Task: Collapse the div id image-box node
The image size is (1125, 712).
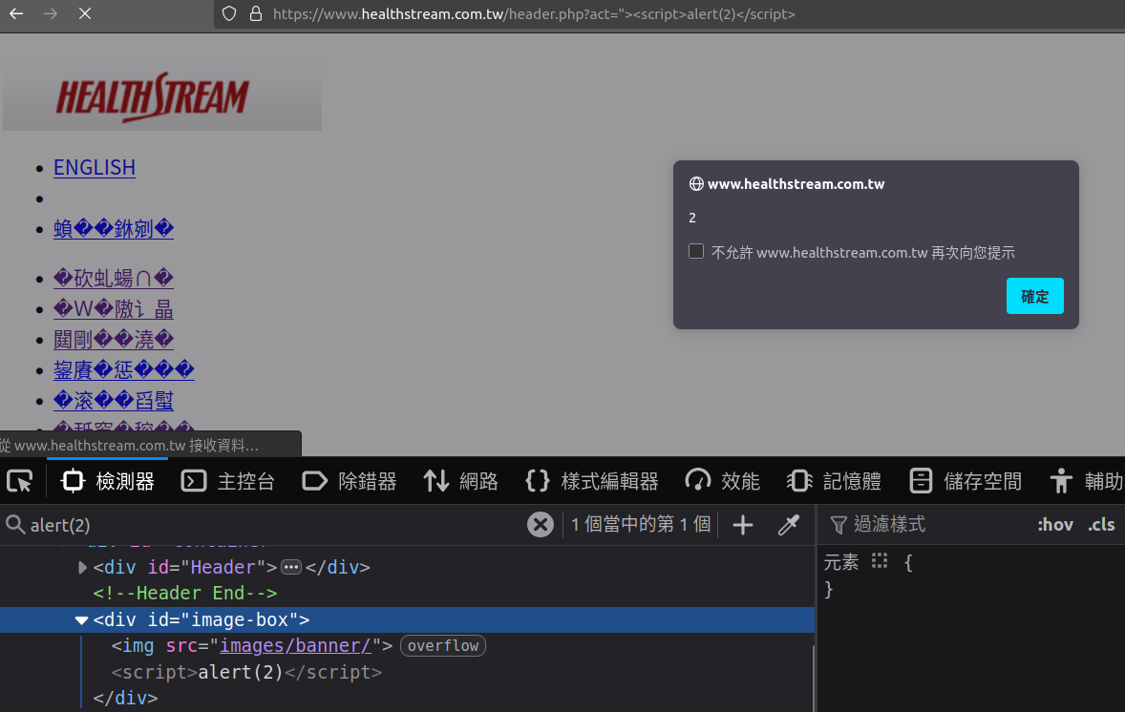Action: (x=81, y=619)
